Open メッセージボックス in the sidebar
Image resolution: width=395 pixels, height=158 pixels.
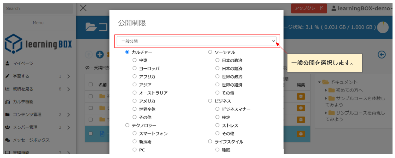coord(31,140)
